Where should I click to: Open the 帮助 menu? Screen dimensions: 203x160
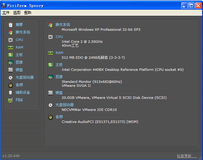point(28,13)
